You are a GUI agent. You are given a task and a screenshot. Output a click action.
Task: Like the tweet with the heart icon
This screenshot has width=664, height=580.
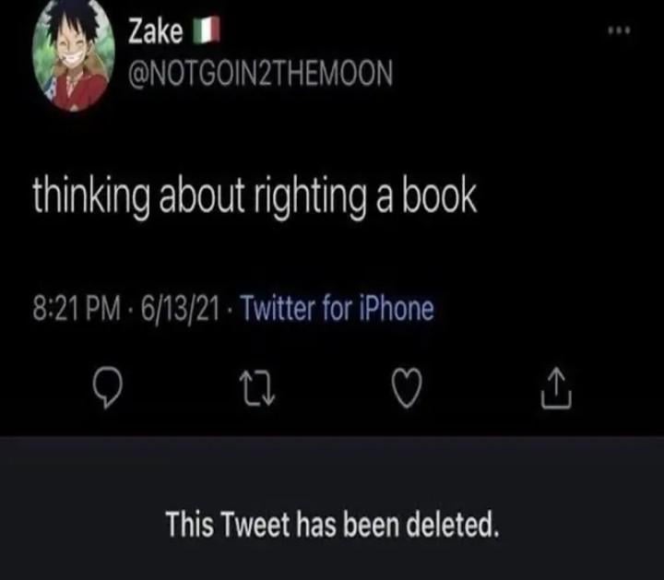pos(407,387)
